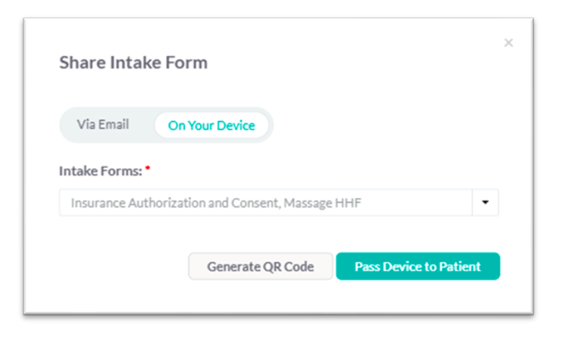Screen dimensions: 565x343
Task: Open the intake forms combo box
Action: pyautogui.click(x=265, y=203)
